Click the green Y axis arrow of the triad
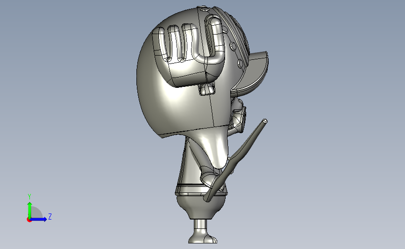Image resolution: width=405 pixels, height=249 pixels. 29,210
